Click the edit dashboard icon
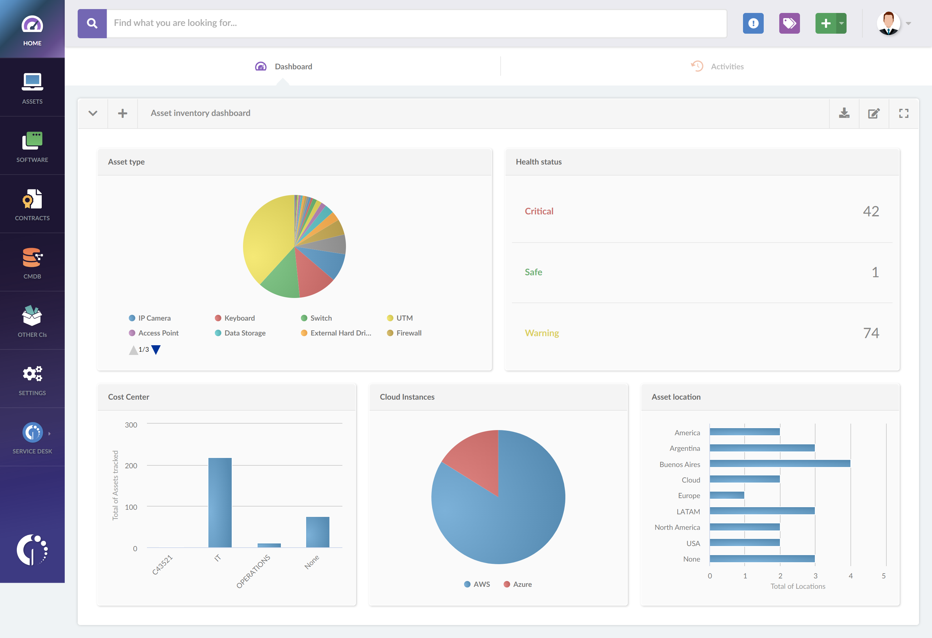Image resolution: width=932 pixels, height=638 pixels. (872, 112)
